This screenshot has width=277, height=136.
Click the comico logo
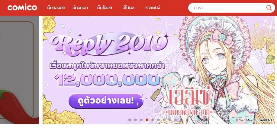(22, 8)
